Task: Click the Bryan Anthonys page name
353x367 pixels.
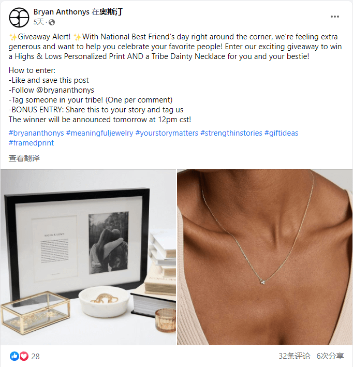Action: point(61,11)
